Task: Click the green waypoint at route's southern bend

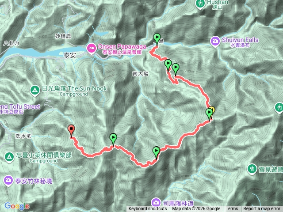Action: pyautogui.click(x=156, y=152)
